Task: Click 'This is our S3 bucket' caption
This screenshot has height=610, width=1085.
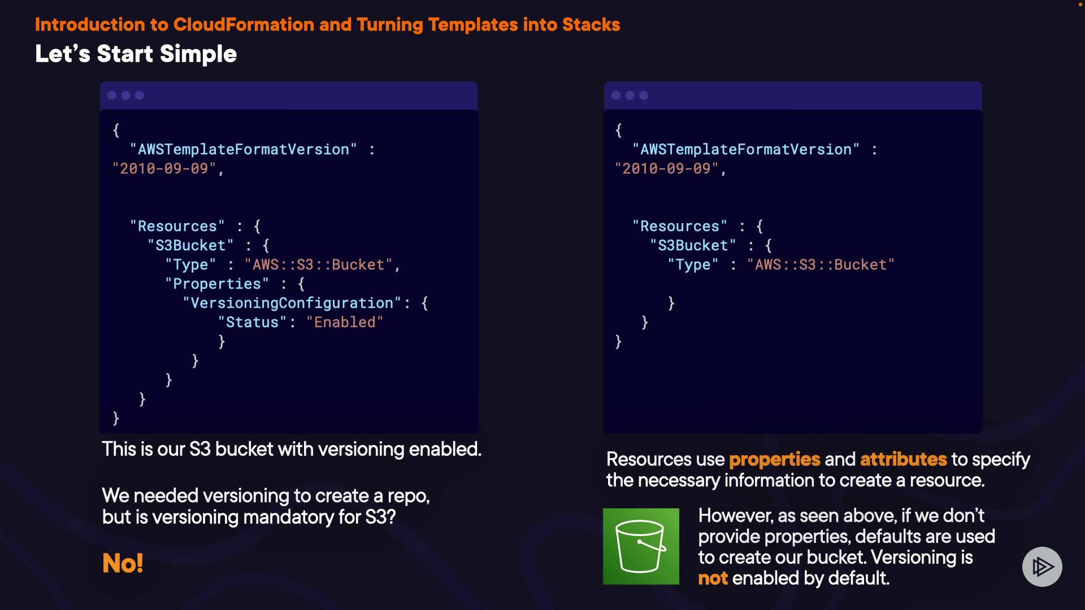Action: [292, 449]
